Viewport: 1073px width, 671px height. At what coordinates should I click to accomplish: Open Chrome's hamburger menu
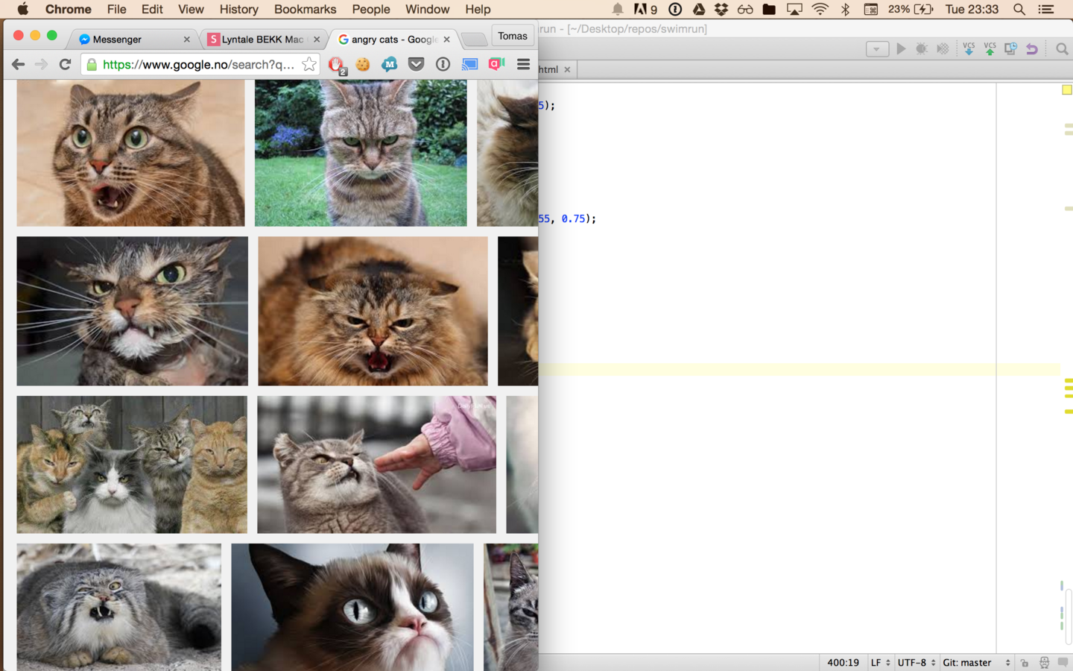click(x=523, y=64)
